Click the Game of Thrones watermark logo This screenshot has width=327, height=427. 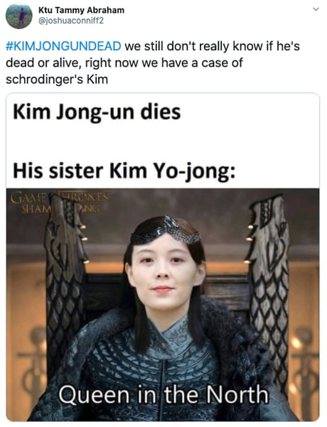coord(60,202)
